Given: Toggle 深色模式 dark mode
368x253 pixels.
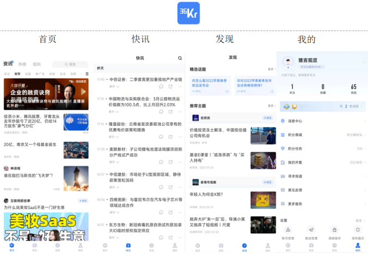Looking at the screenshot, I should click(x=358, y=230).
